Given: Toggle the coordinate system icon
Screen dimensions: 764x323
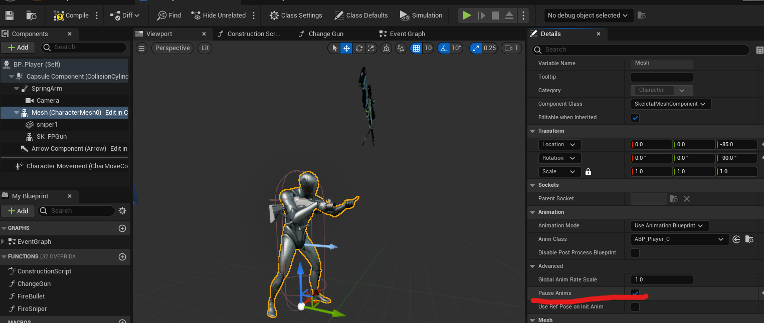Looking at the screenshot, I should tap(386, 48).
